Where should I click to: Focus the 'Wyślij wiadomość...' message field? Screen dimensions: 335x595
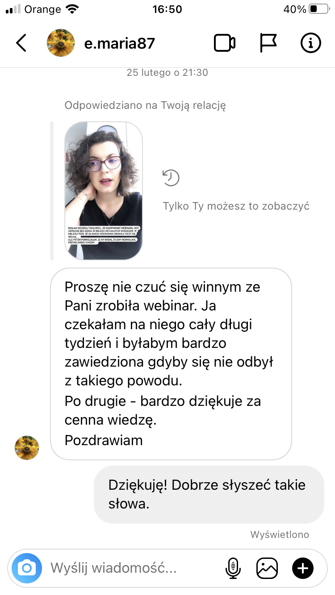coord(134,568)
